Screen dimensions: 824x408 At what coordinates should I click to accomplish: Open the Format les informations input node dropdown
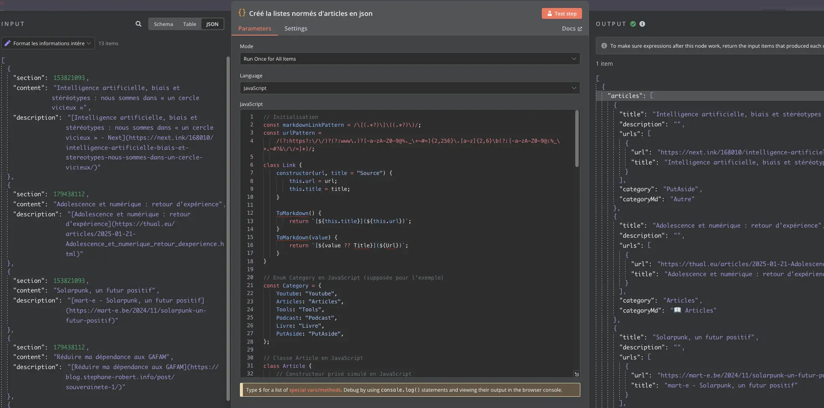click(x=48, y=43)
